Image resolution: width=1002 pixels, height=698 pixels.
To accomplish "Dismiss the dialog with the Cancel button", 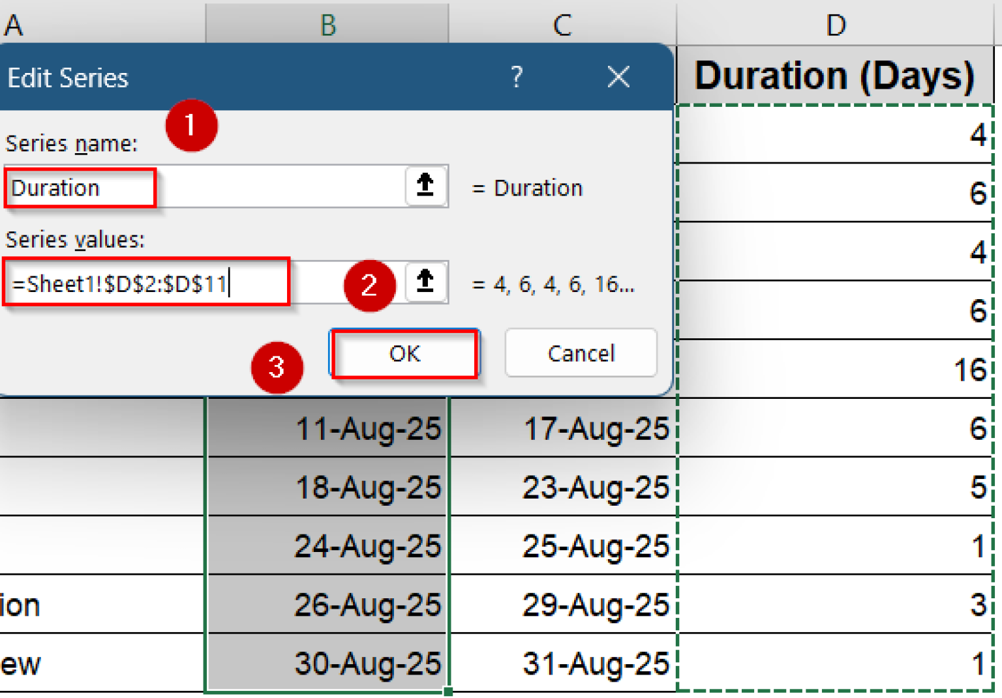I will coord(580,353).
